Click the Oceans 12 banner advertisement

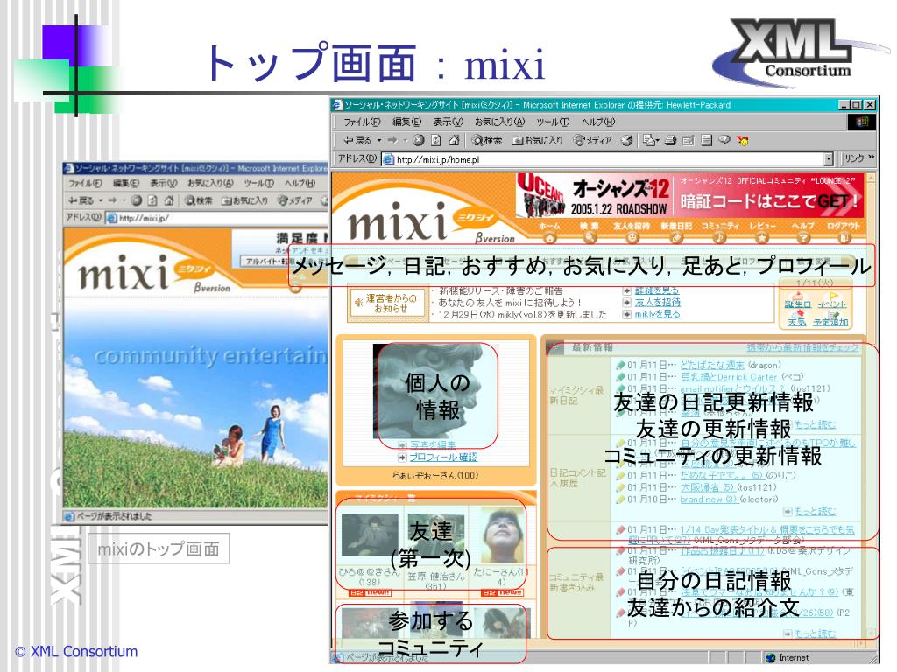pos(689,195)
